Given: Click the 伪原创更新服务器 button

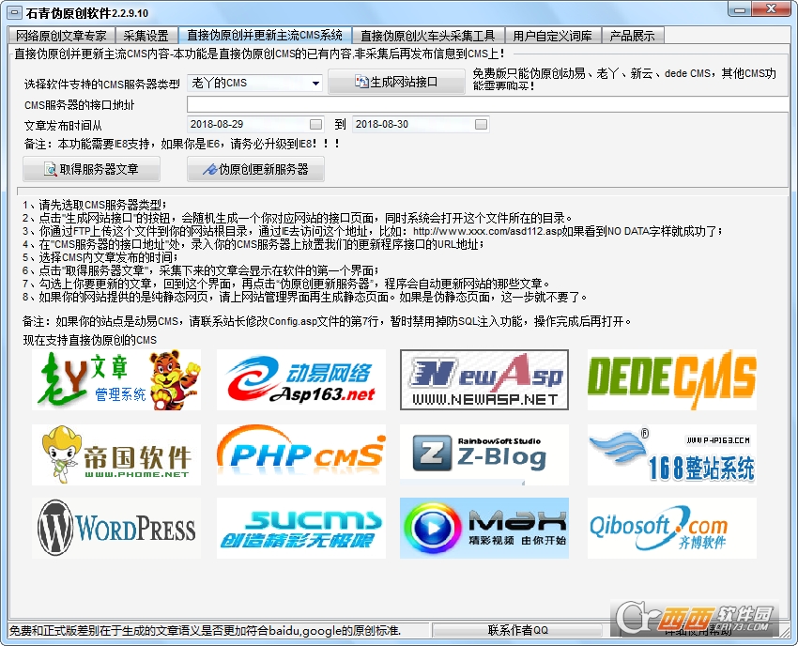Looking at the screenshot, I should (x=255, y=169).
